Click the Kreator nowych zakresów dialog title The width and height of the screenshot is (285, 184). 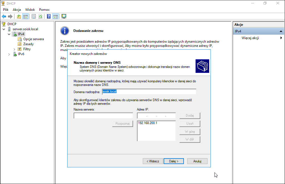(88, 54)
